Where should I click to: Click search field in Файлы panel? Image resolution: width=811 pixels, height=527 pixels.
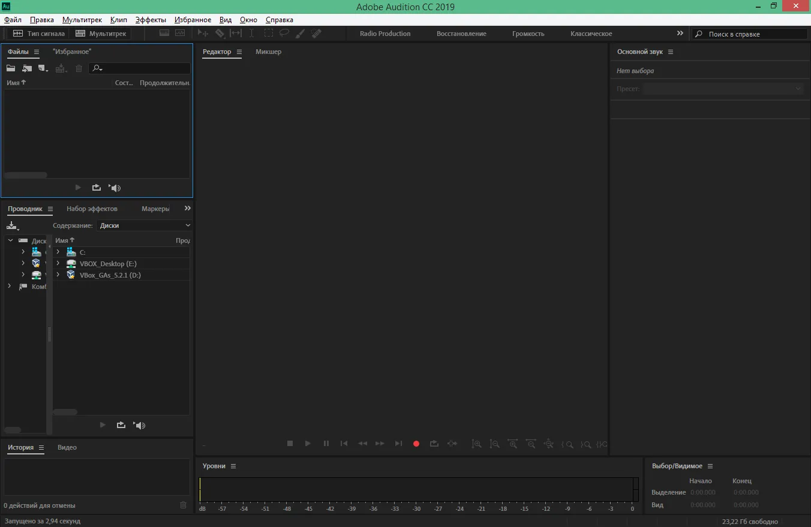coord(139,68)
